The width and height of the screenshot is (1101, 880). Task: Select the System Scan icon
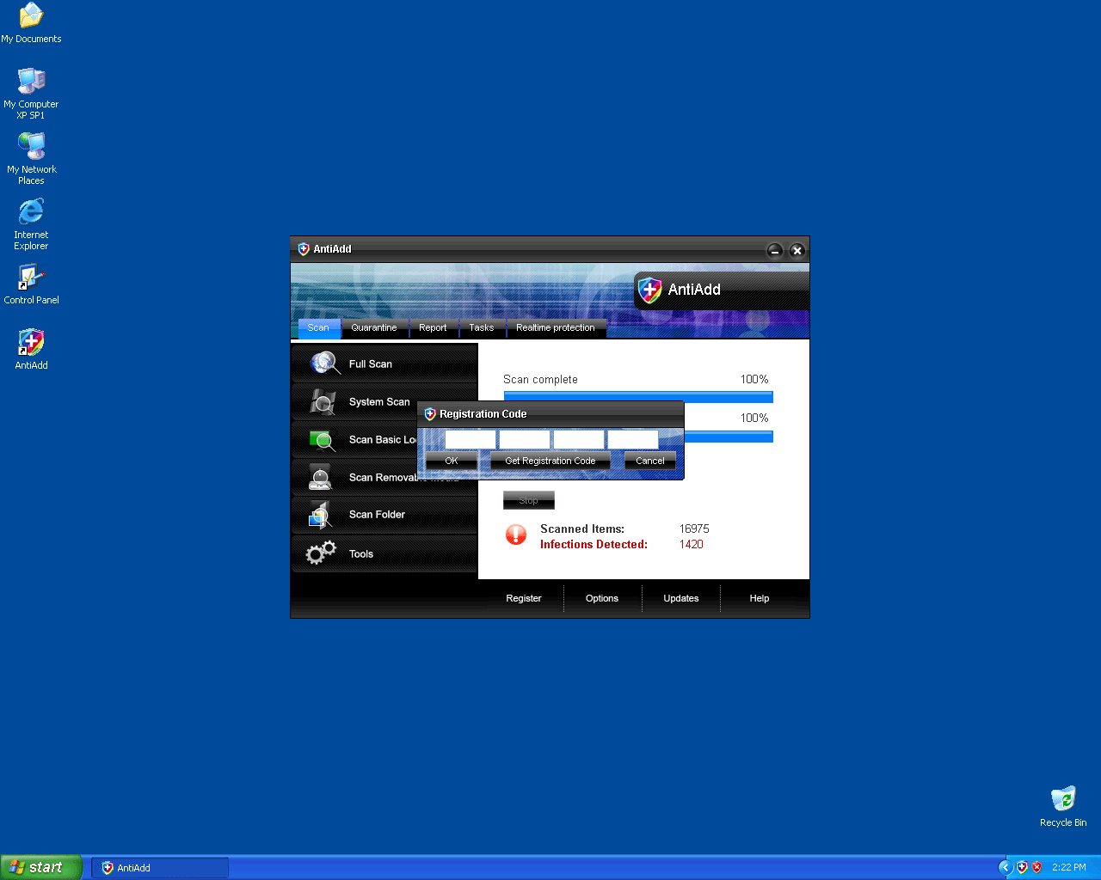323,401
